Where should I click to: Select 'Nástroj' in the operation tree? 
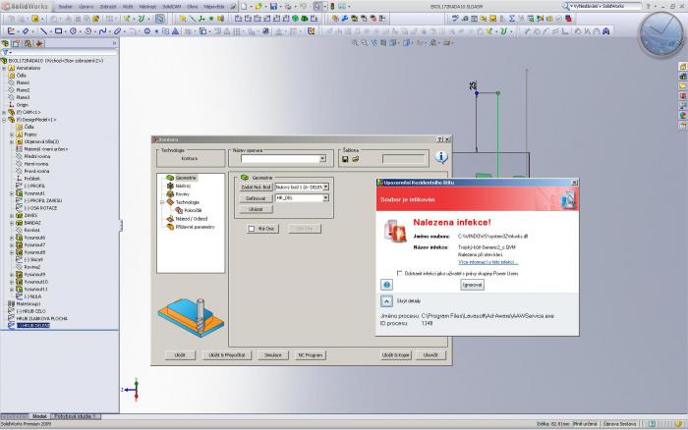pos(184,186)
